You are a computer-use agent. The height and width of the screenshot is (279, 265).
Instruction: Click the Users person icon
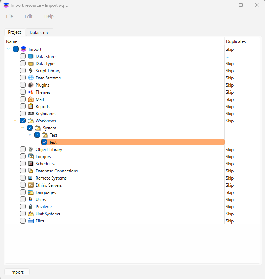(31, 199)
